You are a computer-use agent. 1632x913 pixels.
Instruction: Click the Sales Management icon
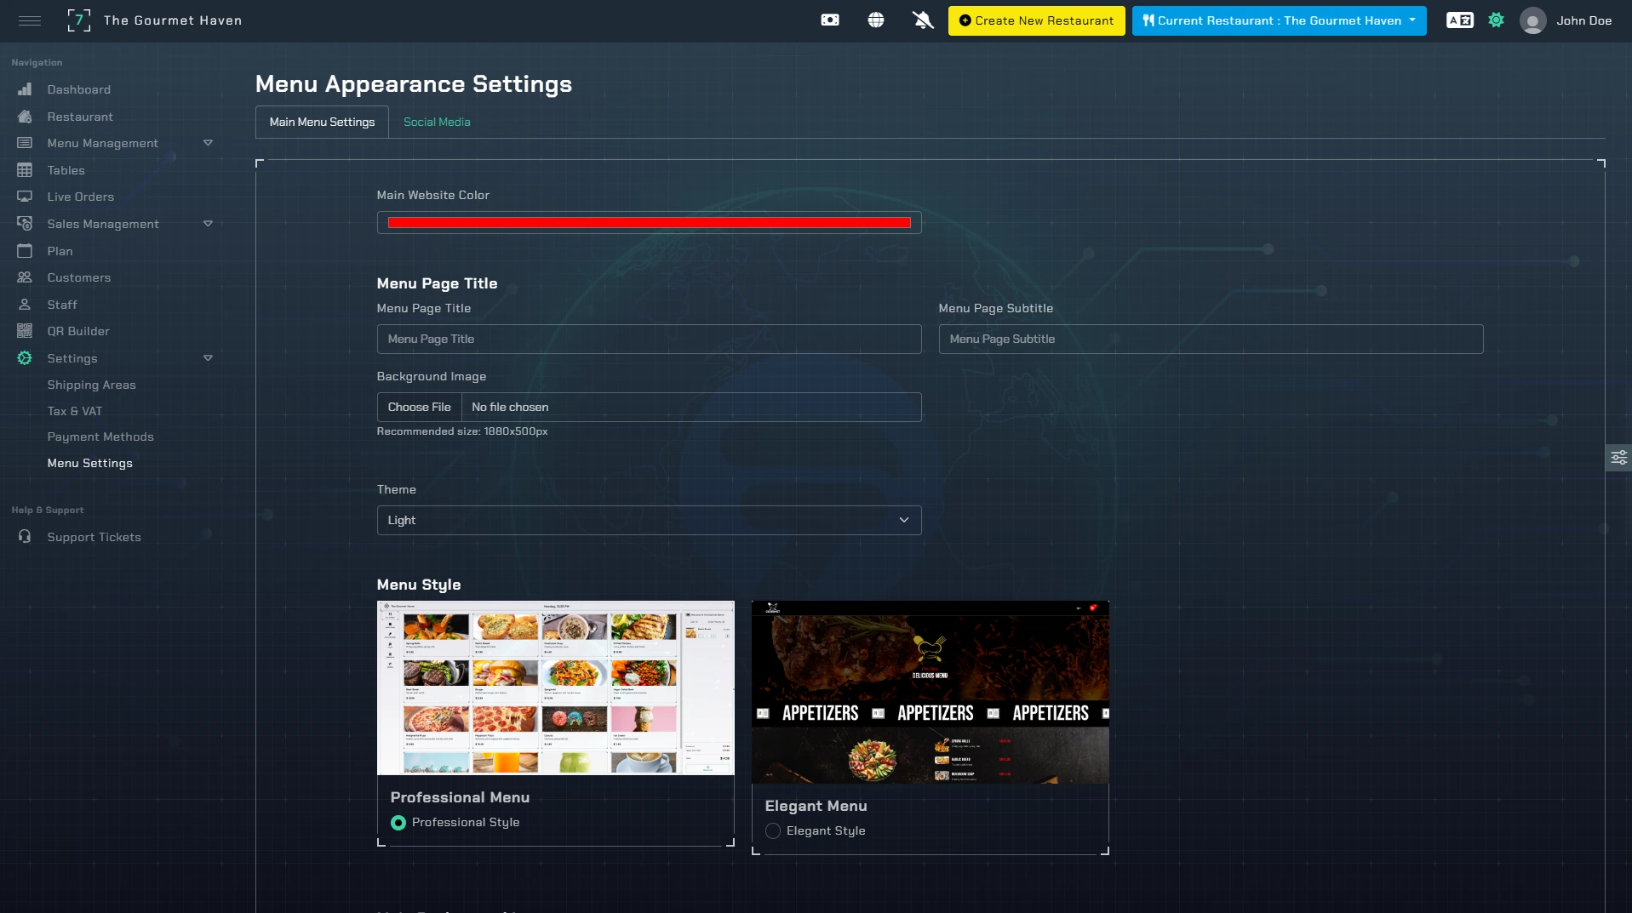(x=25, y=224)
